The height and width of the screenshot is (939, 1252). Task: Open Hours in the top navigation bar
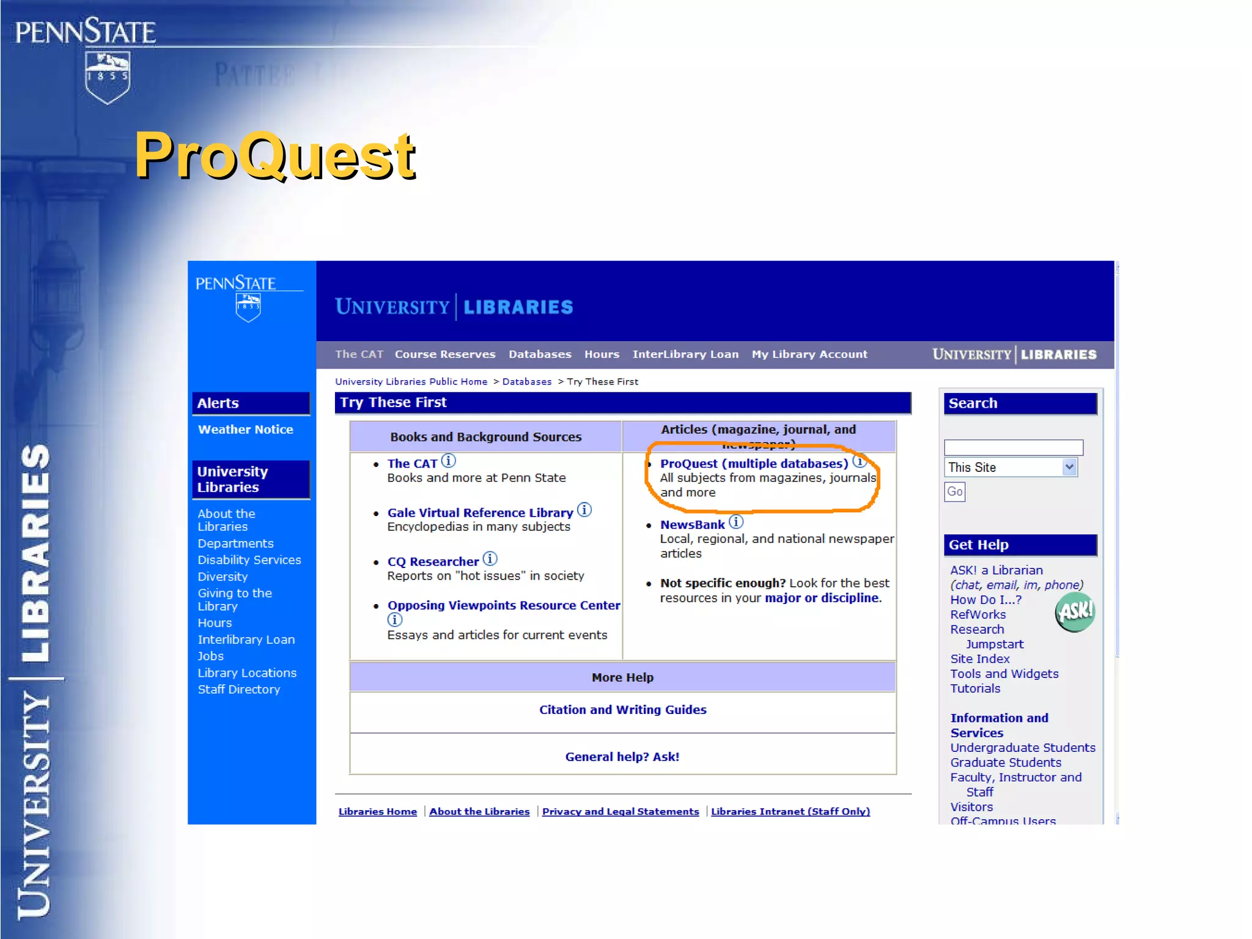(602, 355)
